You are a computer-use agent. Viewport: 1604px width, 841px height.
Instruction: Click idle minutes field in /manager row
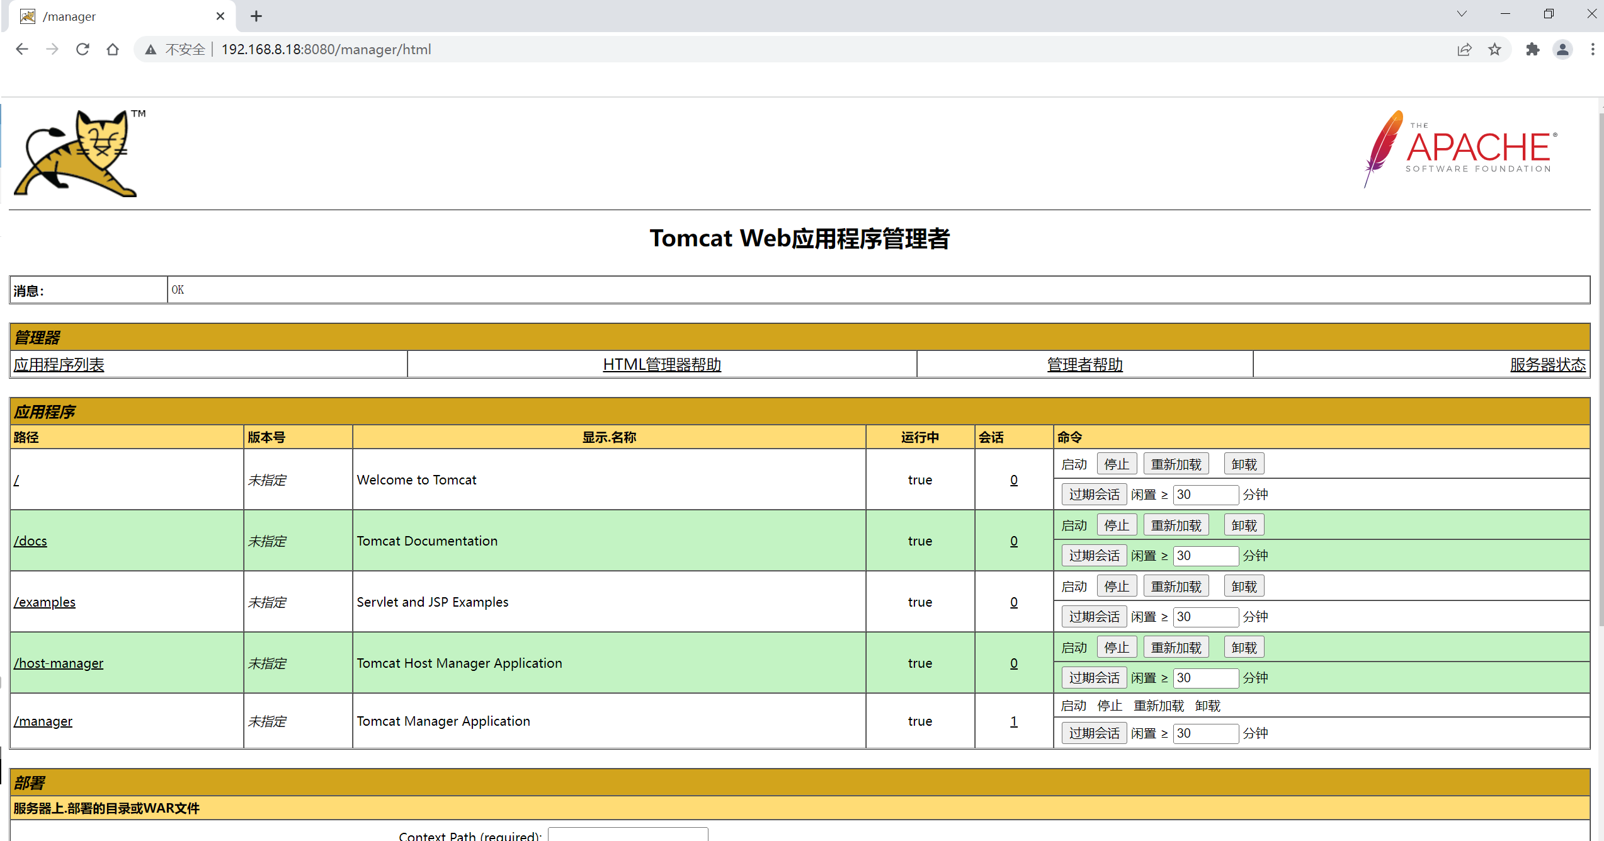pos(1205,733)
